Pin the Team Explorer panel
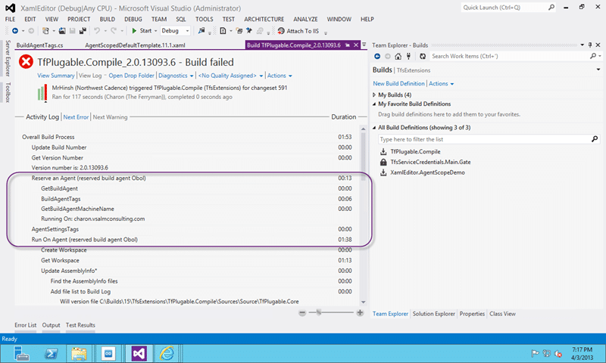This screenshot has height=363, width=606. point(590,45)
